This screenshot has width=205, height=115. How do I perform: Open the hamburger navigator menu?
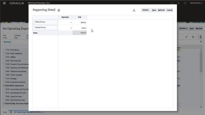pyautogui.click(x=4, y=3)
